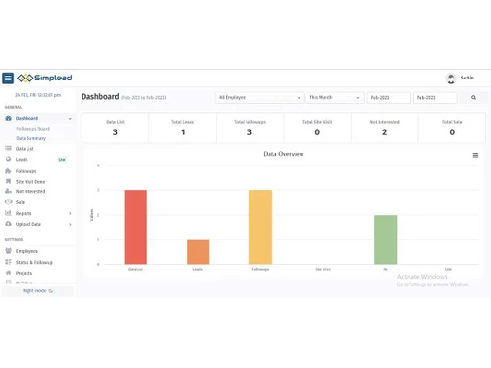Select the Total Sale stat card
Image resolution: width=491 pixels, height=368 pixels.
tap(452, 128)
